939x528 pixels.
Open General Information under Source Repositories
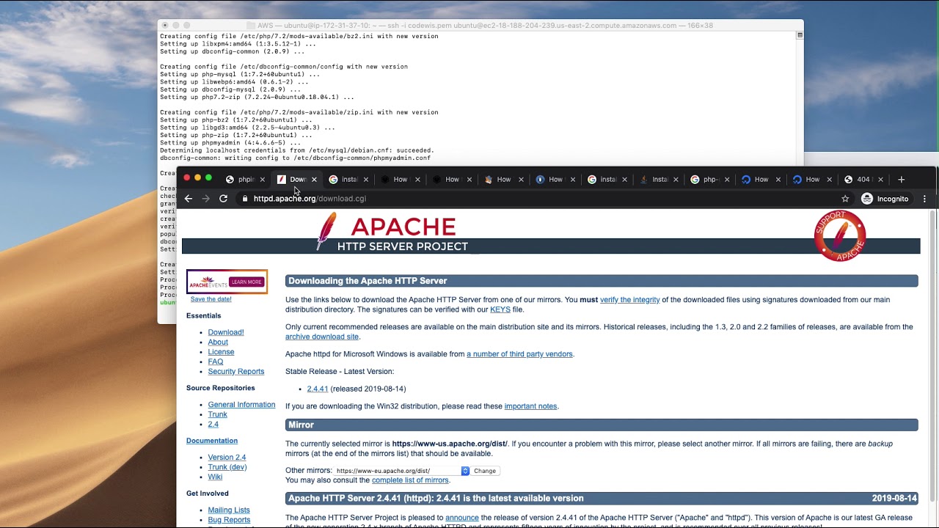point(241,405)
